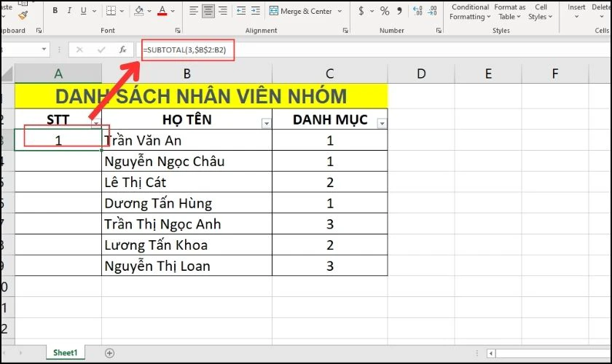Select the title DANH SÁCH NHÂN VIÊN NHÓM
This screenshot has height=364, width=612.
click(x=201, y=96)
